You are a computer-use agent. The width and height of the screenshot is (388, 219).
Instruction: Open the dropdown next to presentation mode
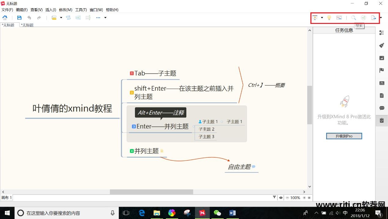[x=322, y=18]
